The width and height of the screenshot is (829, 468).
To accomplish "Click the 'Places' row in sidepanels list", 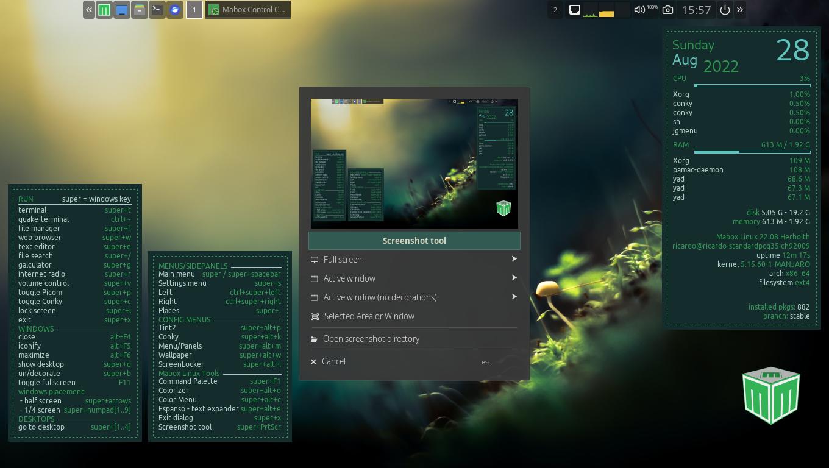I will click(x=219, y=310).
